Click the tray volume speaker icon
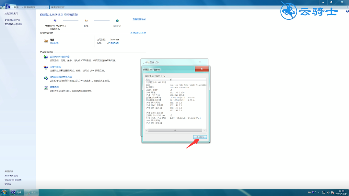The width and height of the screenshot is (349, 196). [x=328, y=193]
